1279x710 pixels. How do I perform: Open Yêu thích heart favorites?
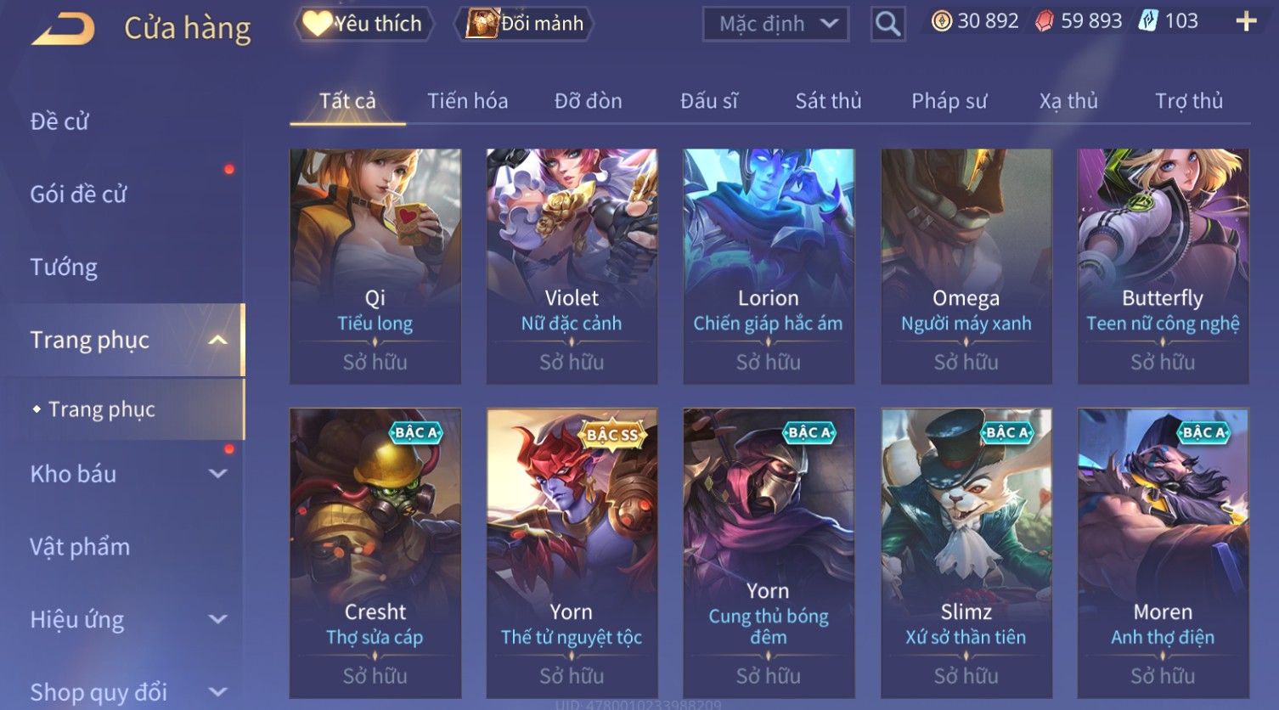[x=364, y=24]
